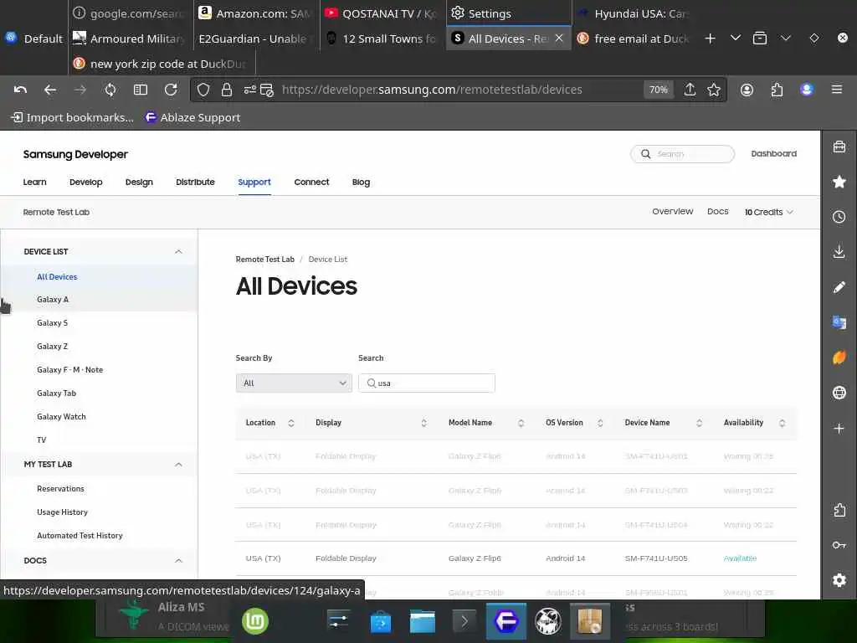Launch the terminal from the taskbar
857x643 pixels.
coord(464,622)
